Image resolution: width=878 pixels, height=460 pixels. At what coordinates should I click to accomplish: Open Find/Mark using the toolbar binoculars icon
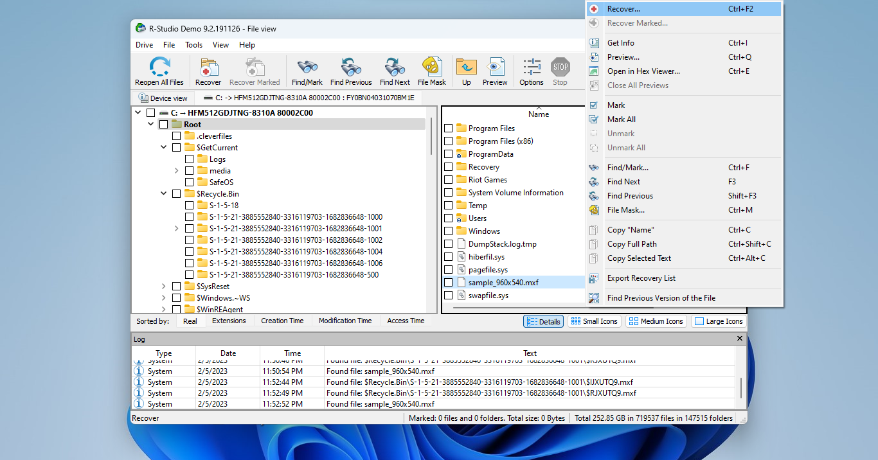[x=307, y=67]
